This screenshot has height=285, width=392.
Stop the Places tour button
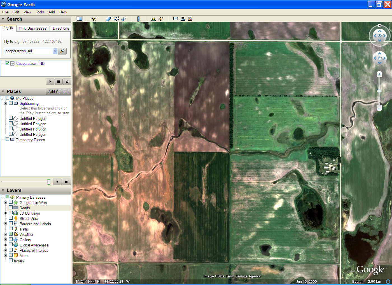[66, 182]
